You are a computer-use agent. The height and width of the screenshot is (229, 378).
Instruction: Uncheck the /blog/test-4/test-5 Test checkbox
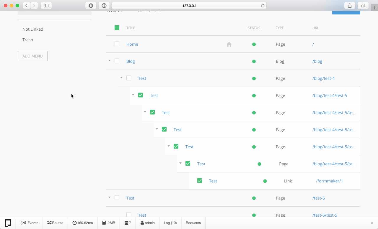coord(141,95)
